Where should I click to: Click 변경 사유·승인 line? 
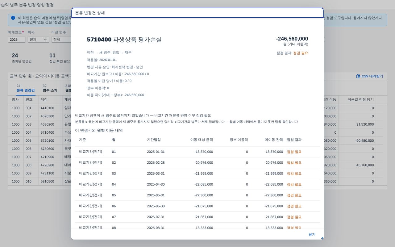click(115, 67)
